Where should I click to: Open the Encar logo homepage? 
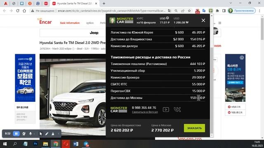[45, 22]
